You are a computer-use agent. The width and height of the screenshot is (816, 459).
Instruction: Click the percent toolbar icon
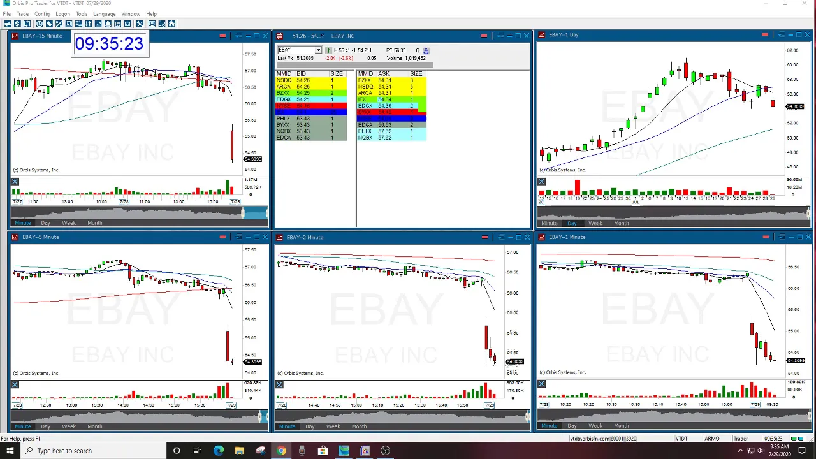59,24
